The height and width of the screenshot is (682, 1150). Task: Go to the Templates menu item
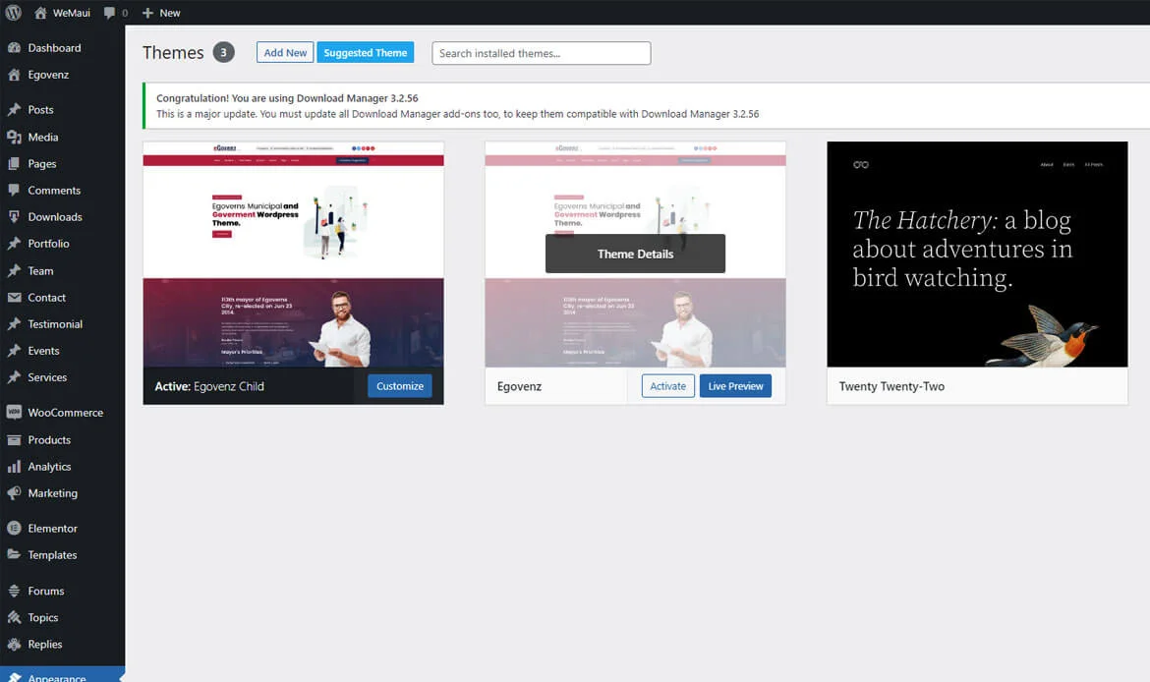point(52,555)
